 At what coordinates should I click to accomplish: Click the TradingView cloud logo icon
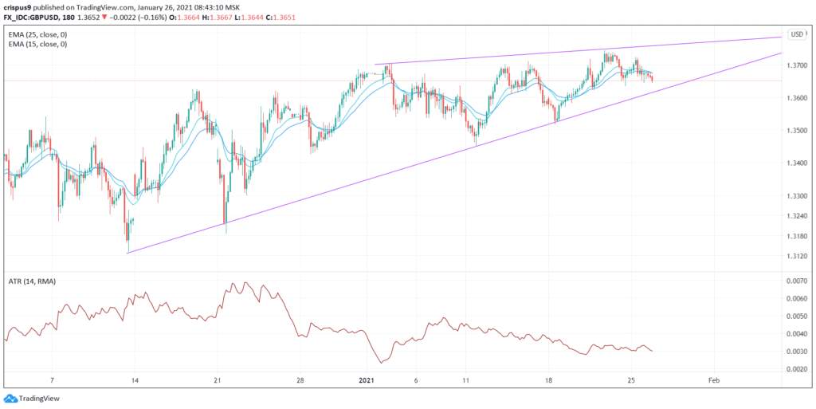(x=10, y=399)
